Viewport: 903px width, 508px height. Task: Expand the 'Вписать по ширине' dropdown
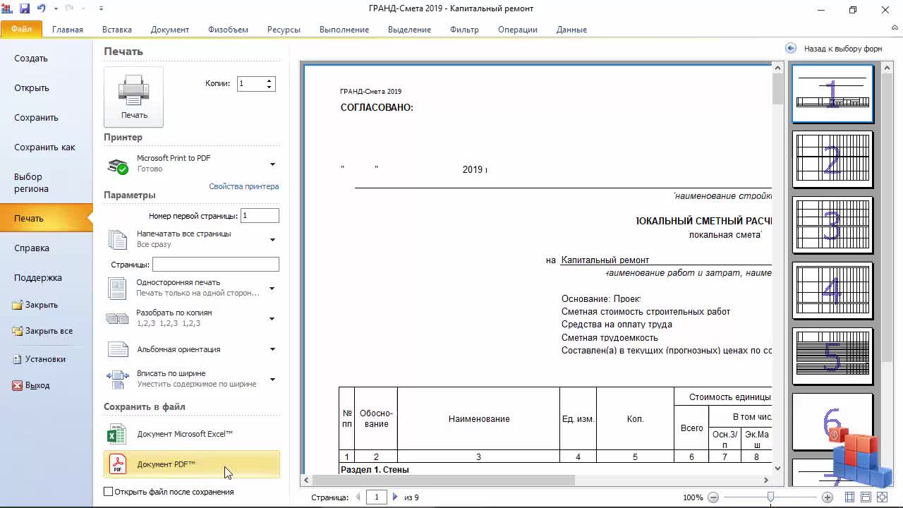tap(272, 380)
